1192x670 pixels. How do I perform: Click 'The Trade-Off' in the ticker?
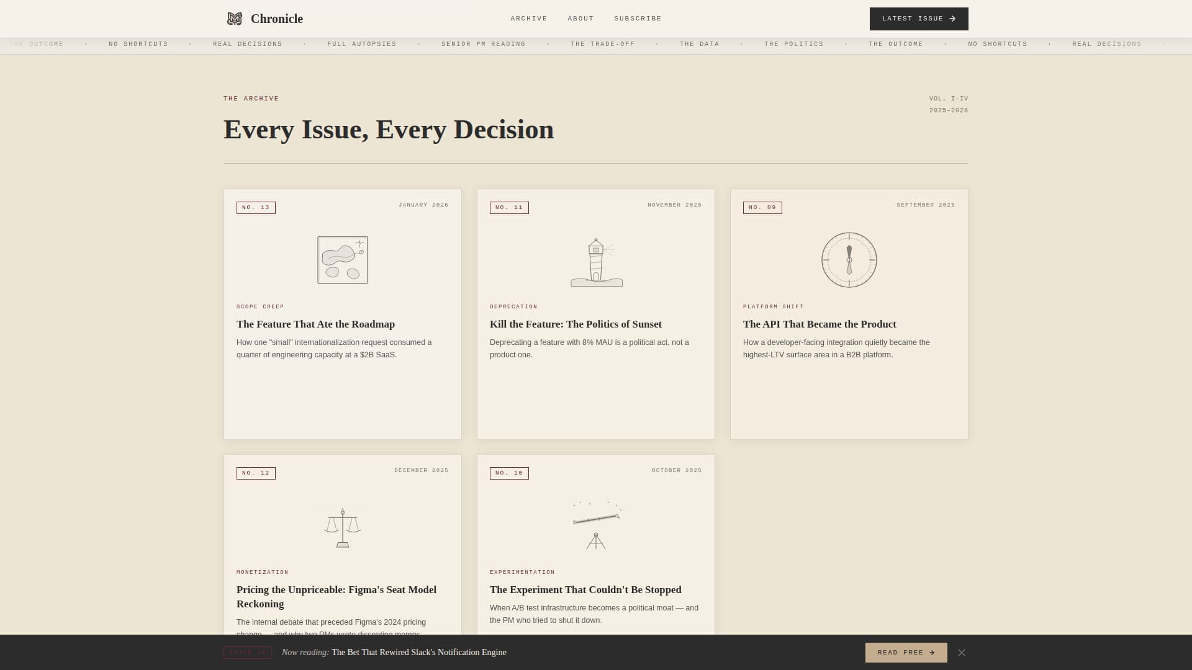603,44
